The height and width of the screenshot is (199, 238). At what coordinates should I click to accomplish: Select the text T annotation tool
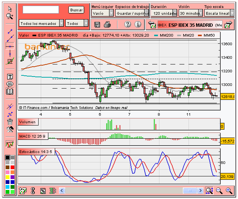tap(10, 77)
